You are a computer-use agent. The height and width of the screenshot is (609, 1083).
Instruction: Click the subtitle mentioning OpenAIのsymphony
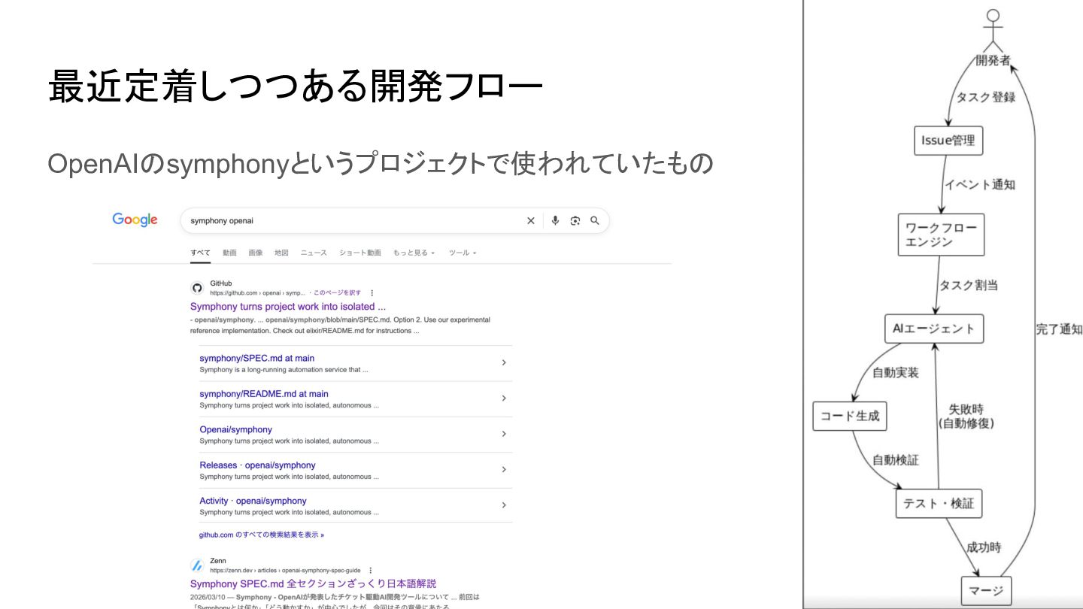(x=381, y=163)
